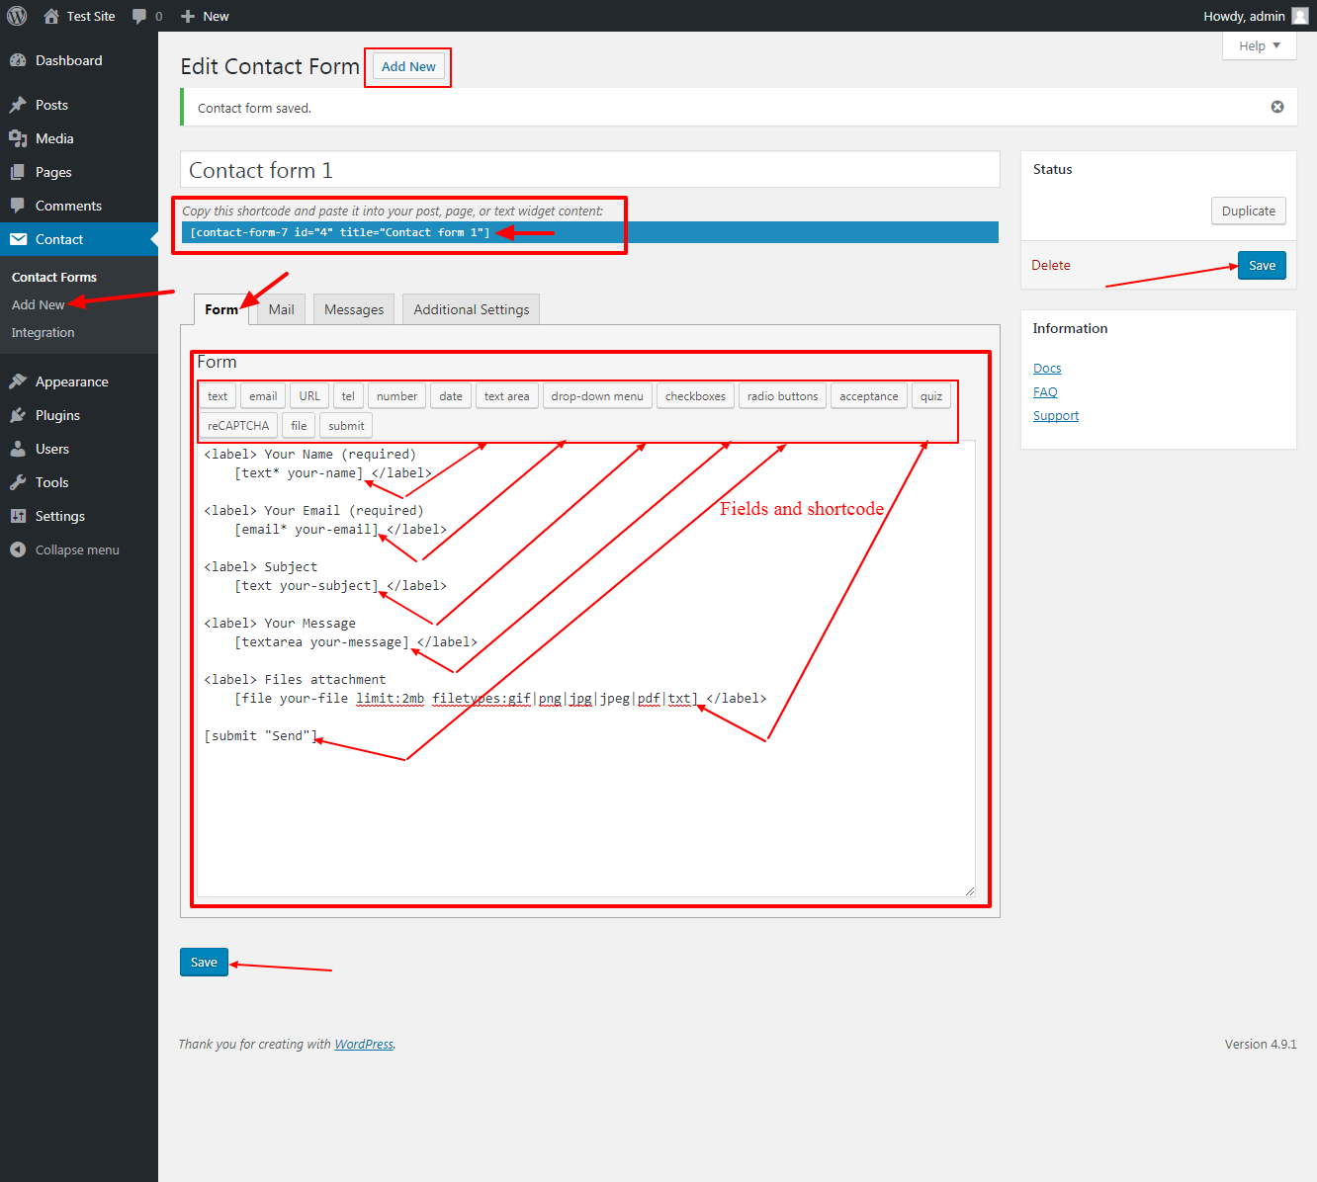Image resolution: width=1317 pixels, height=1182 pixels.
Task: Open the WordPress logo menu
Action: (x=17, y=16)
